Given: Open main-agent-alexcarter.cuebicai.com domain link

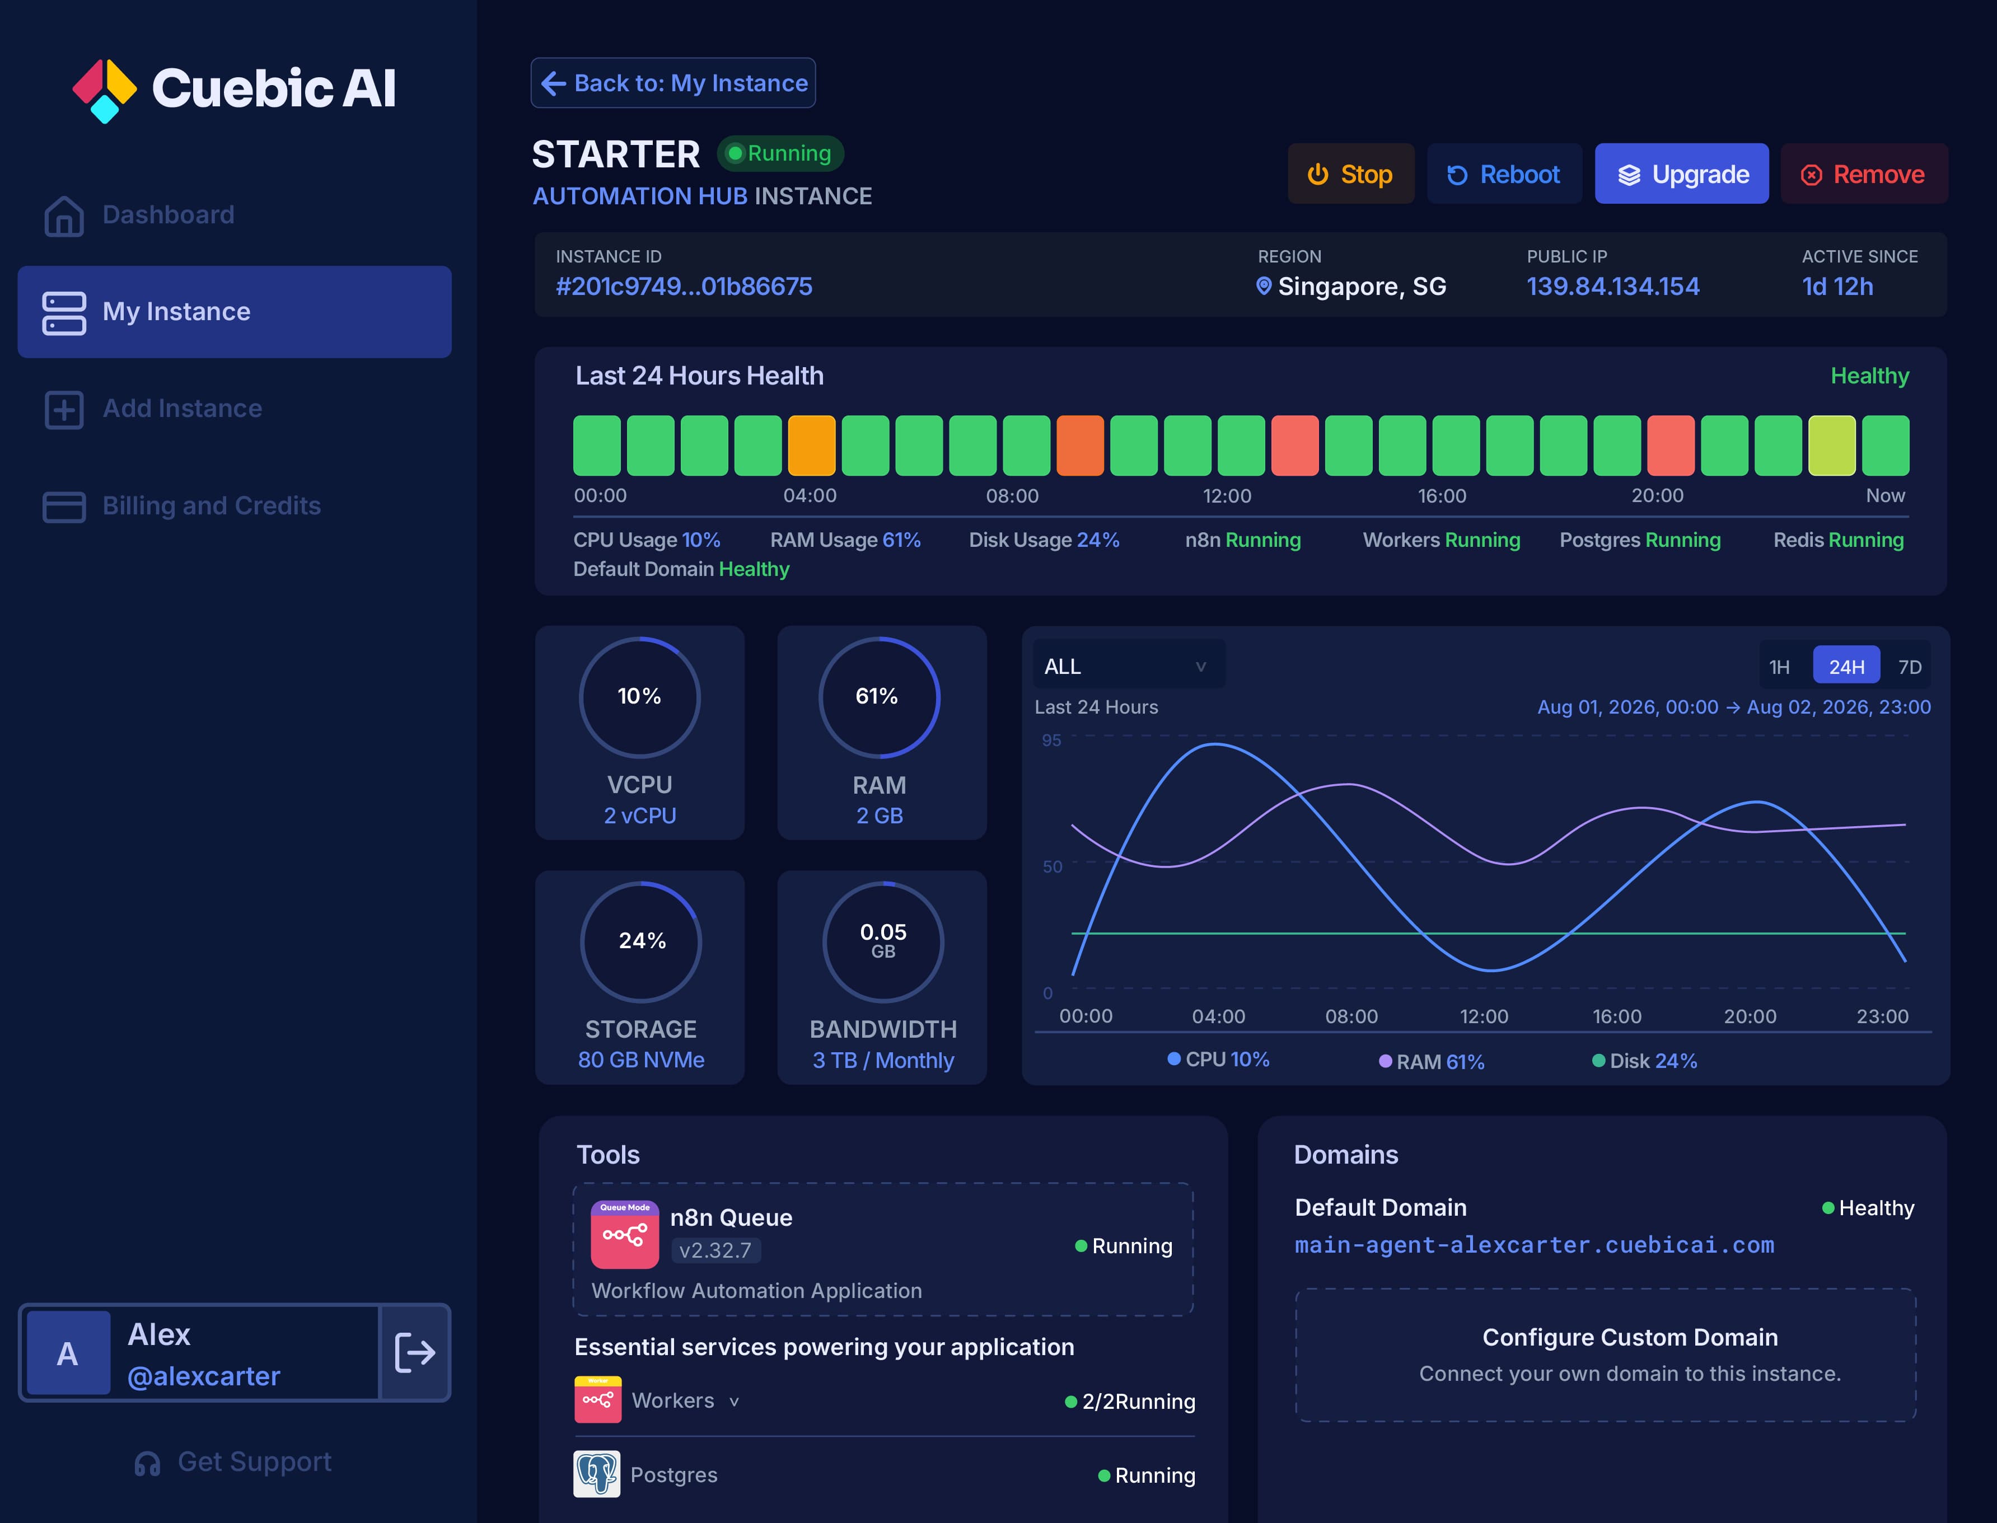Looking at the screenshot, I should 1533,1245.
